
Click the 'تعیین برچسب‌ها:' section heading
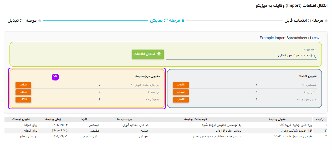[x=147, y=76]
